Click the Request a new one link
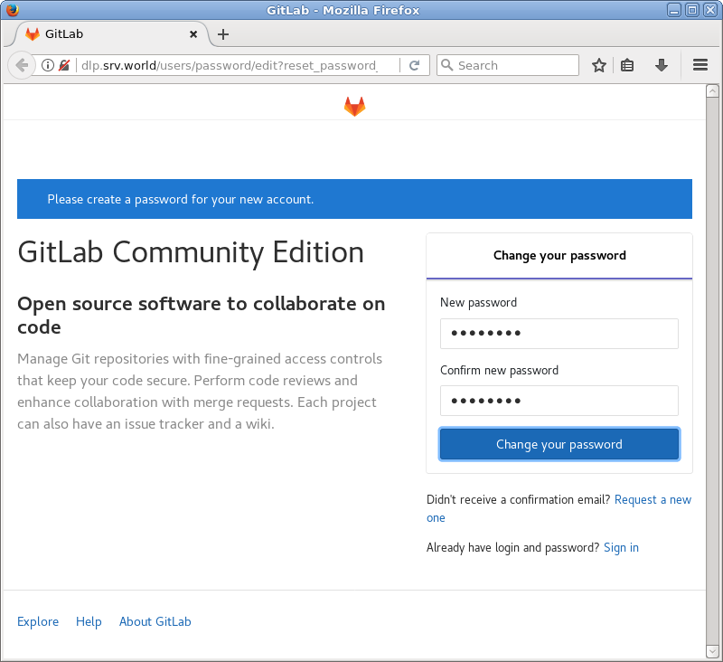 (653, 499)
